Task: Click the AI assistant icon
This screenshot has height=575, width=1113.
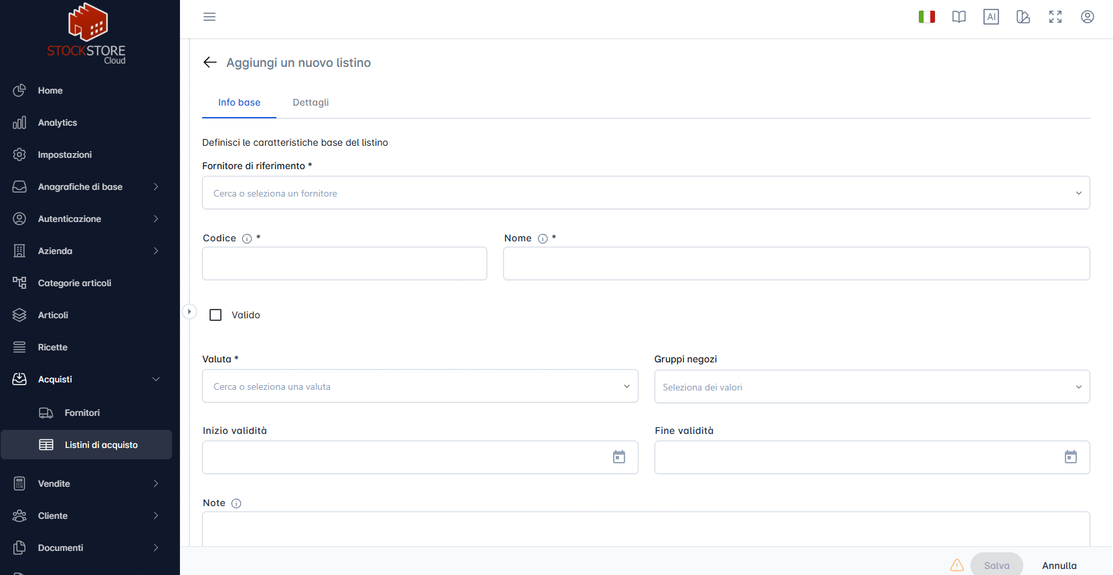Action: 991,17
